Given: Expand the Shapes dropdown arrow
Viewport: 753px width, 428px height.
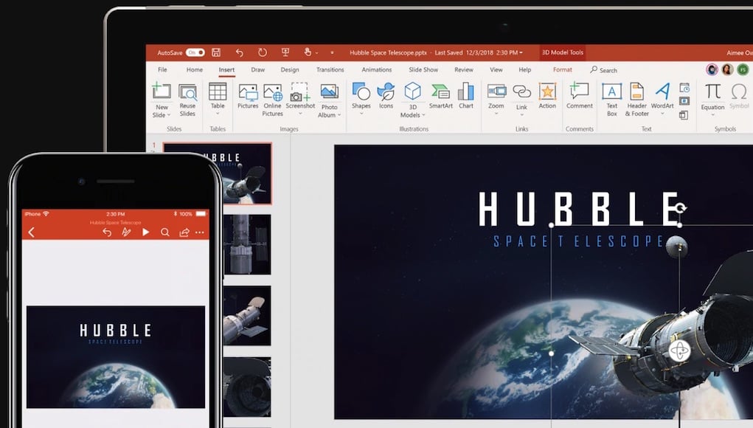Looking at the screenshot, I should pyautogui.click(x=361, y=114).
